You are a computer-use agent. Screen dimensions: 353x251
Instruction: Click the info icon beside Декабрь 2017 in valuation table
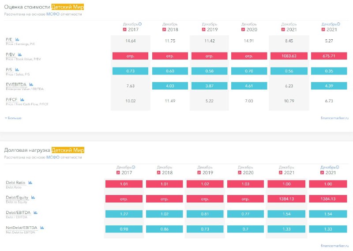coord(140,24)
